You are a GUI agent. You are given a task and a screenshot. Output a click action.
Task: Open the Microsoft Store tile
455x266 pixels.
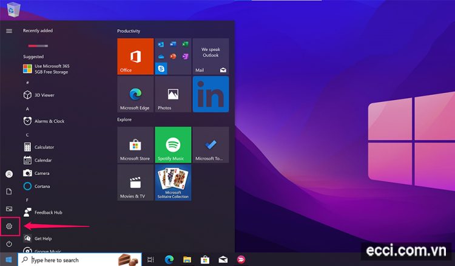coord(135,145)
